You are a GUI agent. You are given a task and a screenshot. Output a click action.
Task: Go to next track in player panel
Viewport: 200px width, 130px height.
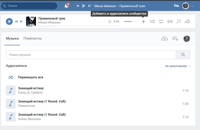point(21,21)
